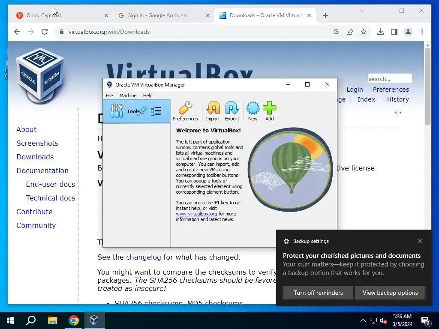Click the green Add machine icon

tap(269, 111)
